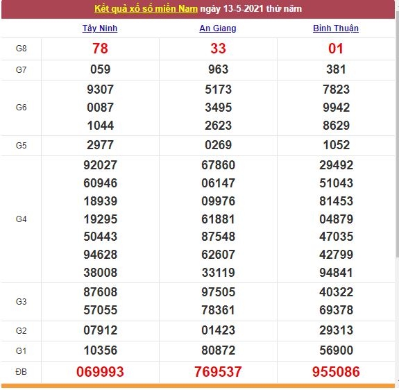Select the G3 row label
The image size is (399, 390).
pos(21,301)
